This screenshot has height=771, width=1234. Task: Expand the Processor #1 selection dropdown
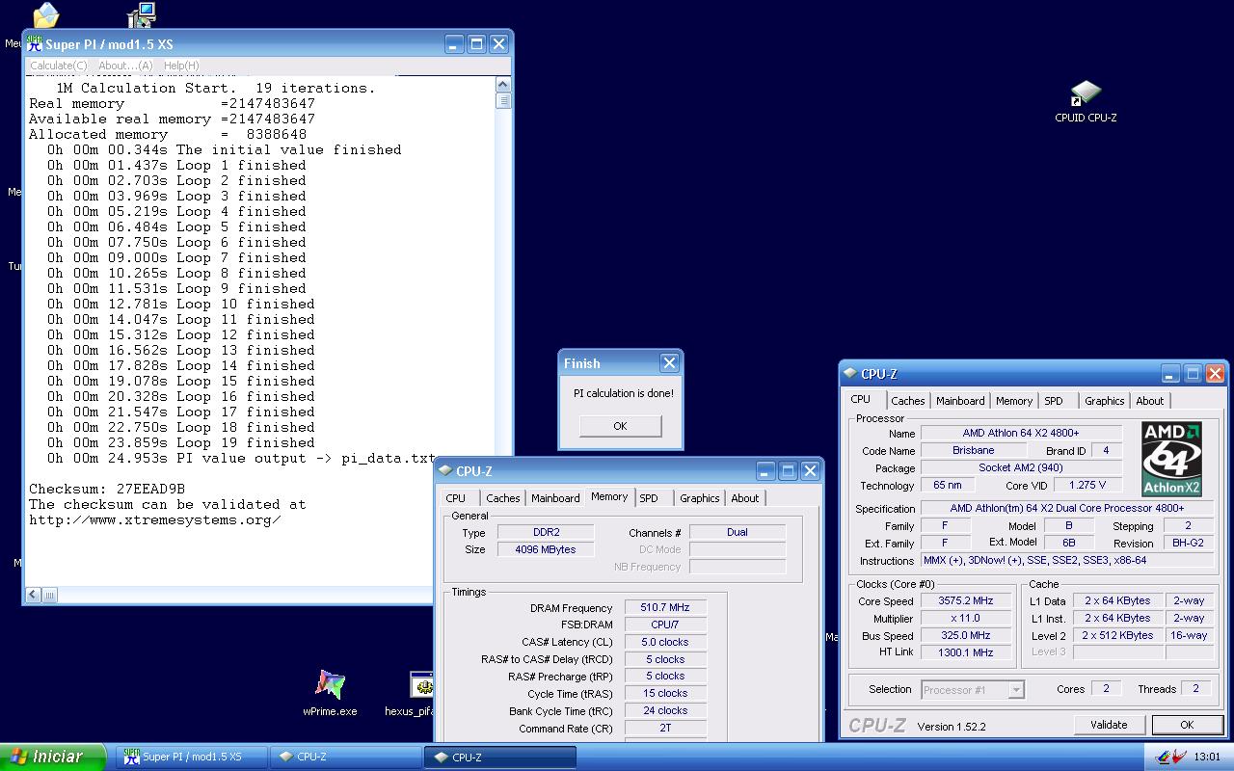(1015, 690)
